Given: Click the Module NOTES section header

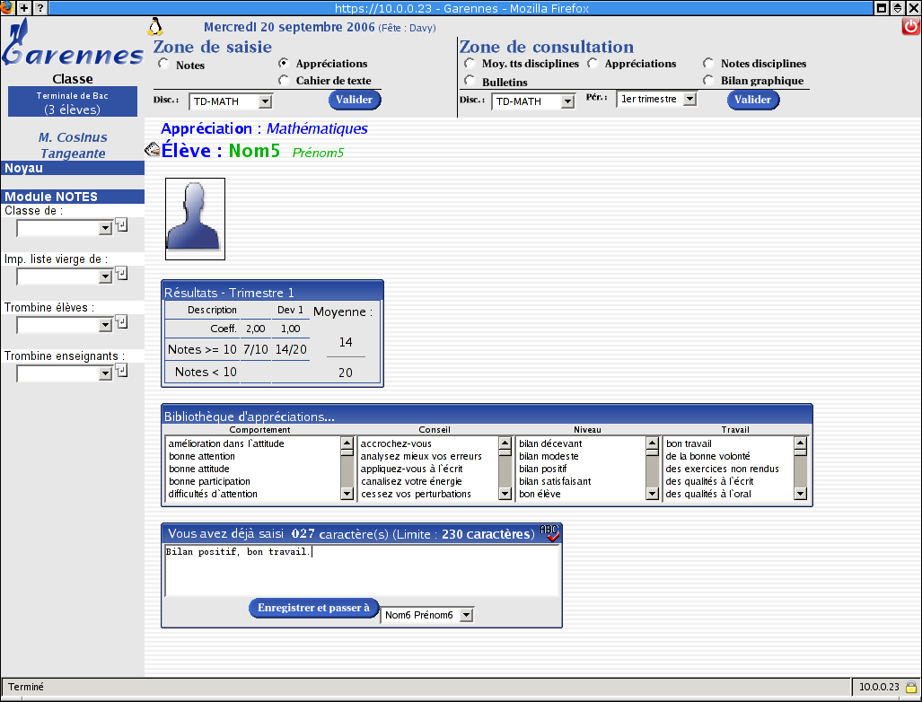Looking at the screenshot, I should coord(72,197).
